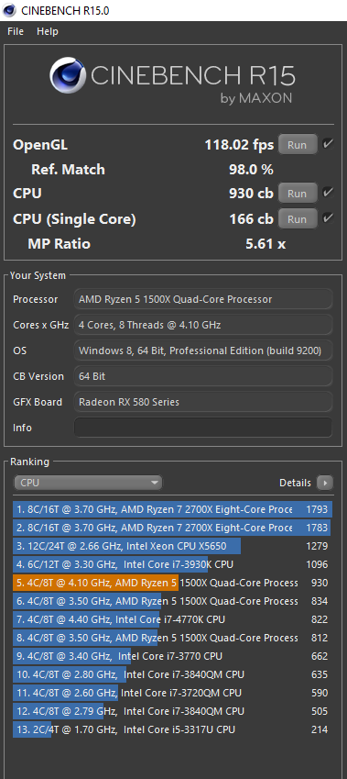Viewport: 347px width, 779px height.
Task: Open the CPU ranking type dropdown
Action: pos(88,483)
